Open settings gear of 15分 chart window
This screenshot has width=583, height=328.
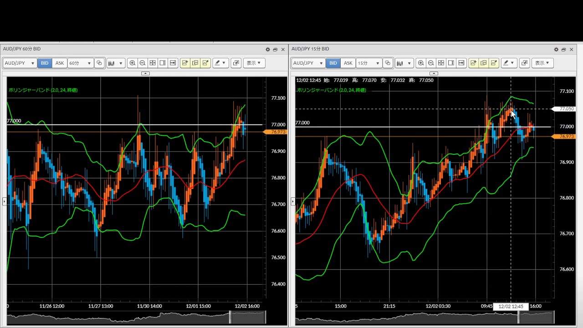click(556, 49)
